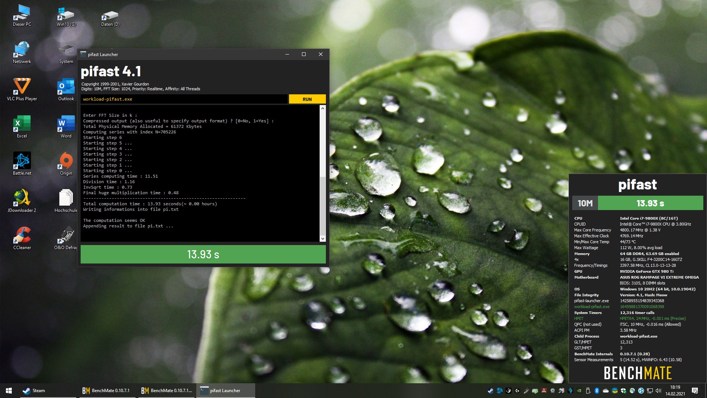
Task: Select the JDownloader 2 desktop icon
Action: click(x=22, y=201)
